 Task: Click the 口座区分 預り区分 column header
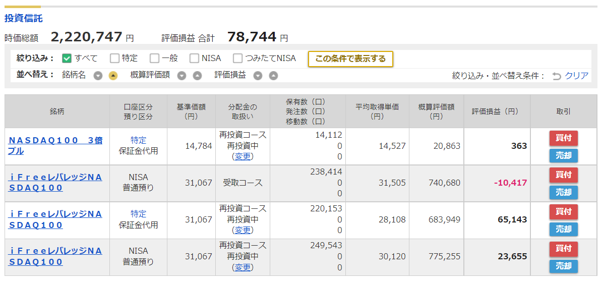[x=138, y=111]
